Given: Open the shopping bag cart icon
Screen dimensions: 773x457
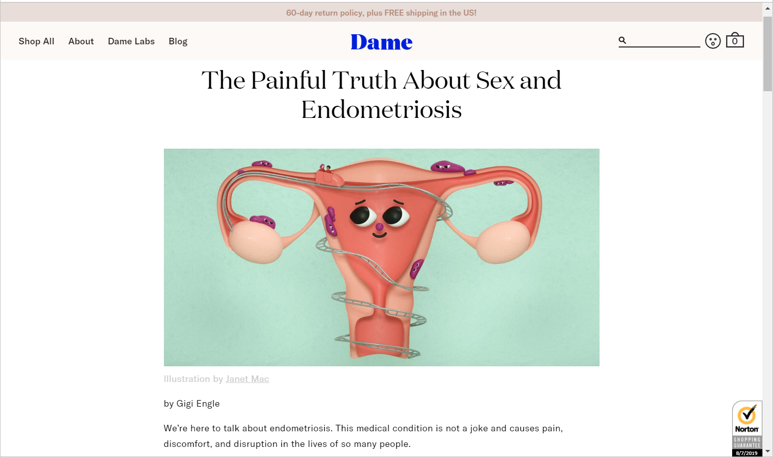Looking at the screenshot, I should click(x=735, y=40).
